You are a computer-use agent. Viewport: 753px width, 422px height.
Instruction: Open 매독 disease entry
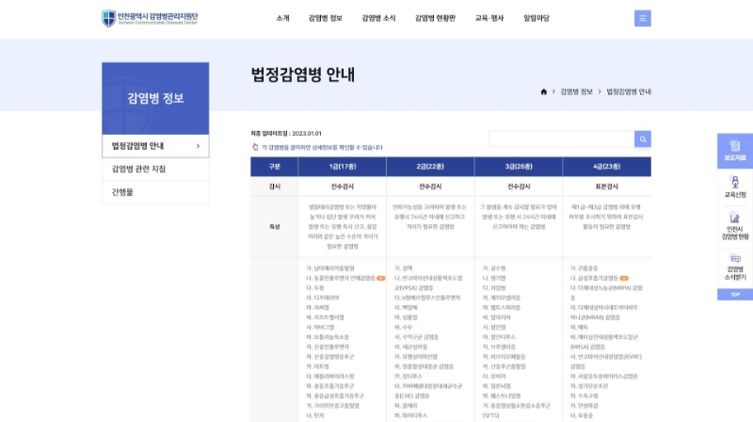579,327
